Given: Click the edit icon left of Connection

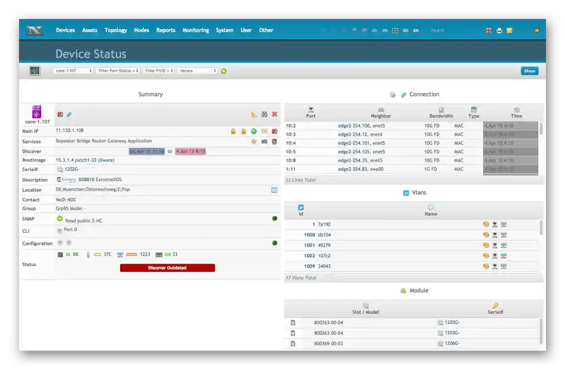Looking at the screenshot, I should 393,94.
